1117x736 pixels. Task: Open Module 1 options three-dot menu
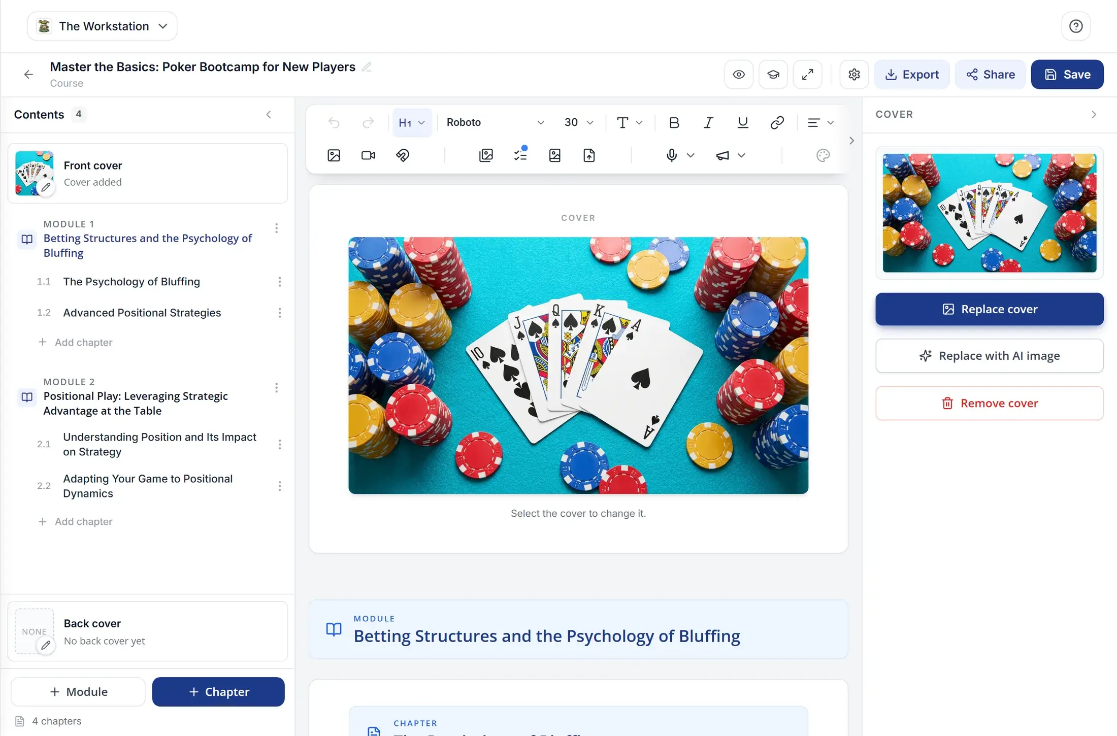[x=276, y=228]
